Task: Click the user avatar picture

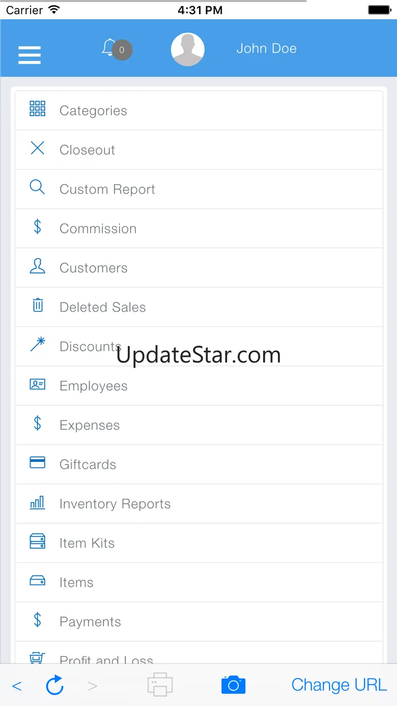Action: pyautogui.click(x=188, y=49)
